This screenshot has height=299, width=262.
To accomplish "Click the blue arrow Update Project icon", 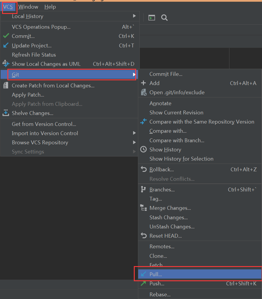I will (x=6, y=45).
